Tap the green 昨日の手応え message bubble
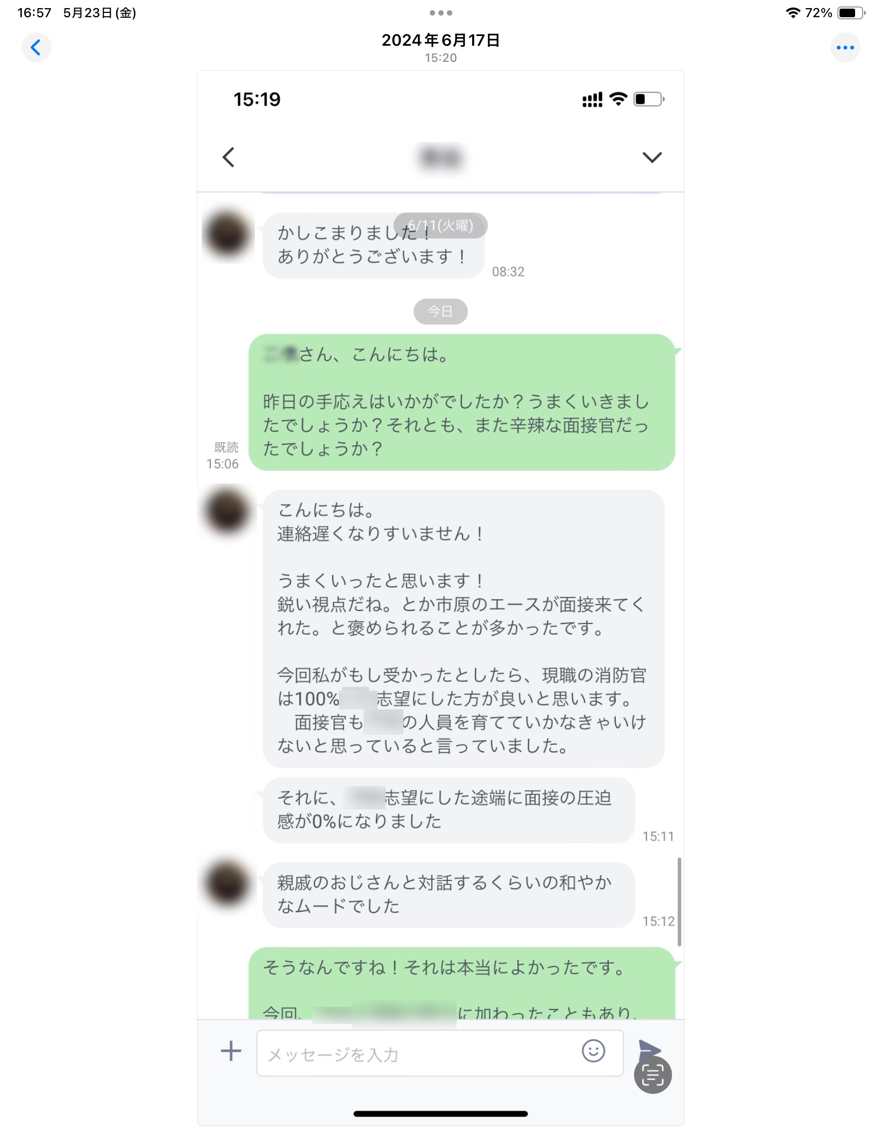This screenshot has width=882, height=1130. pos(461,402)
